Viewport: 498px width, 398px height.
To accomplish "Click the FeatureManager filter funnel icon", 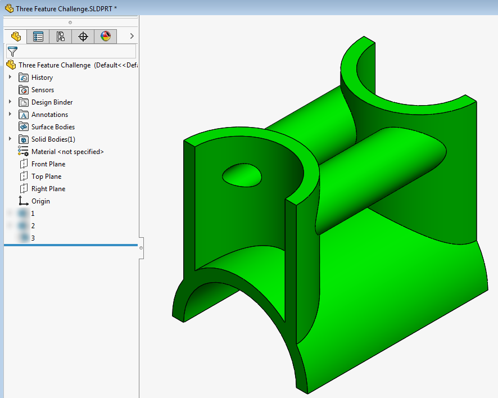I will point(12,51).
